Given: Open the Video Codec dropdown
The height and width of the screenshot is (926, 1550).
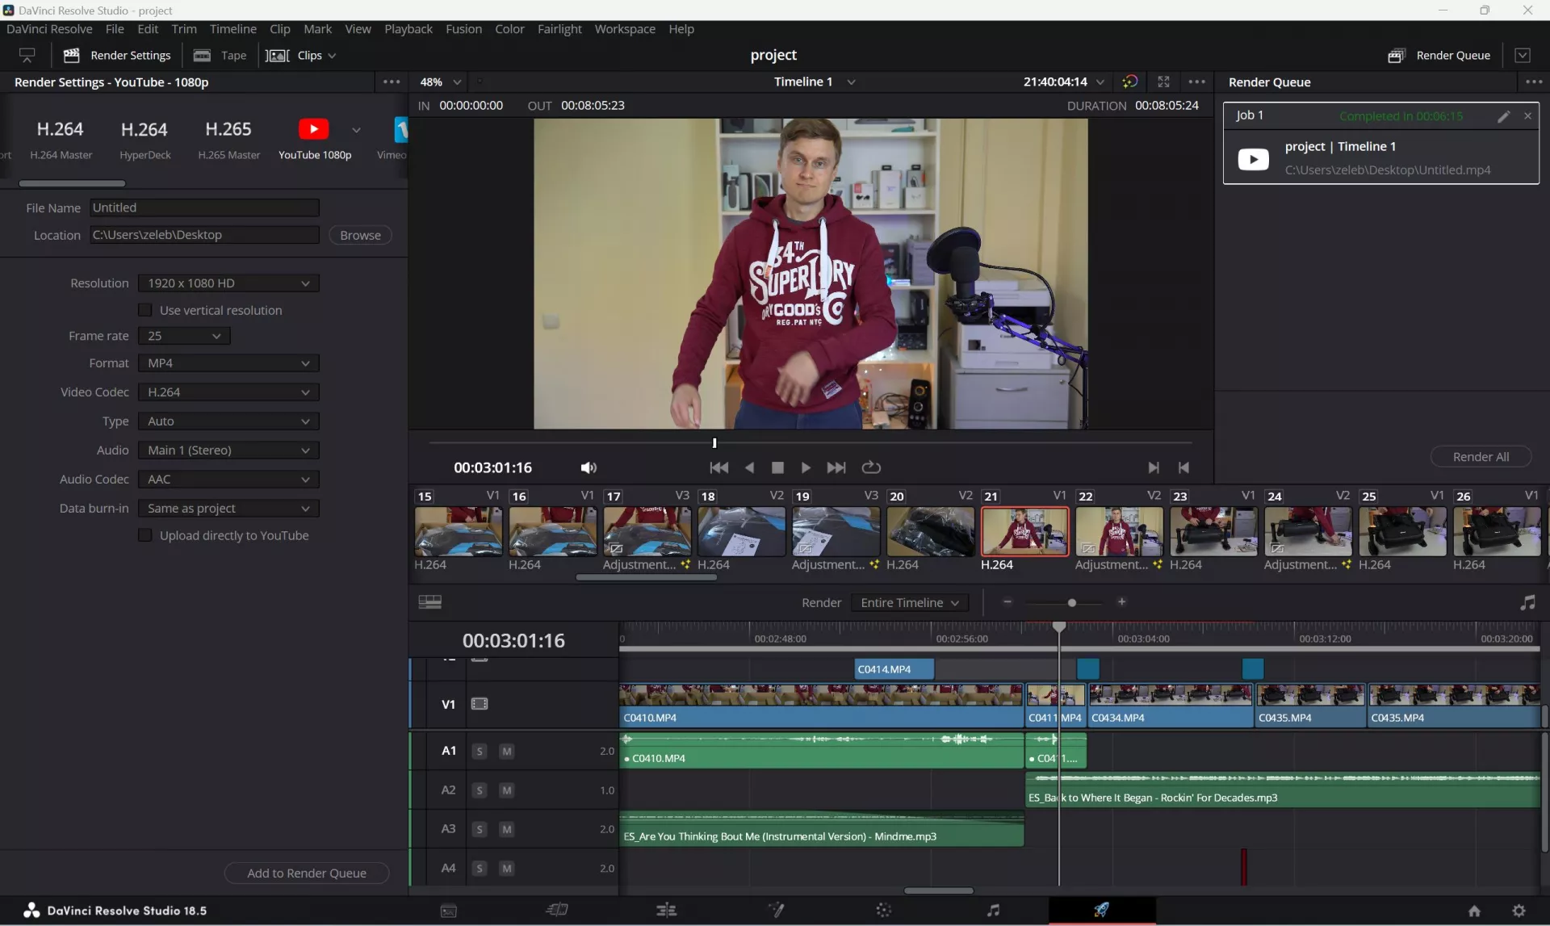Looking at the screenshot, I should click(228, 392).
